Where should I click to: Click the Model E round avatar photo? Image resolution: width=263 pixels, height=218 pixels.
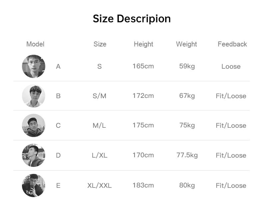34,185
